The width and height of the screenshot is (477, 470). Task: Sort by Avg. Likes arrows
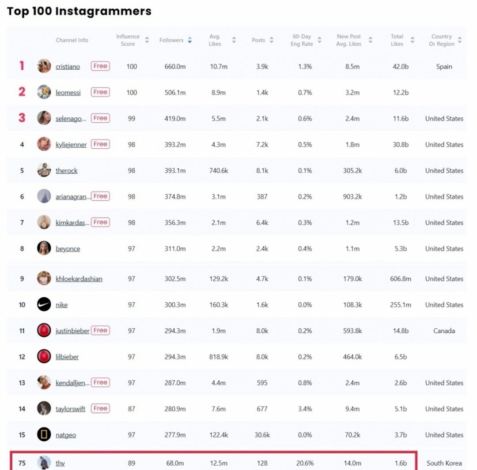(234, 40)
